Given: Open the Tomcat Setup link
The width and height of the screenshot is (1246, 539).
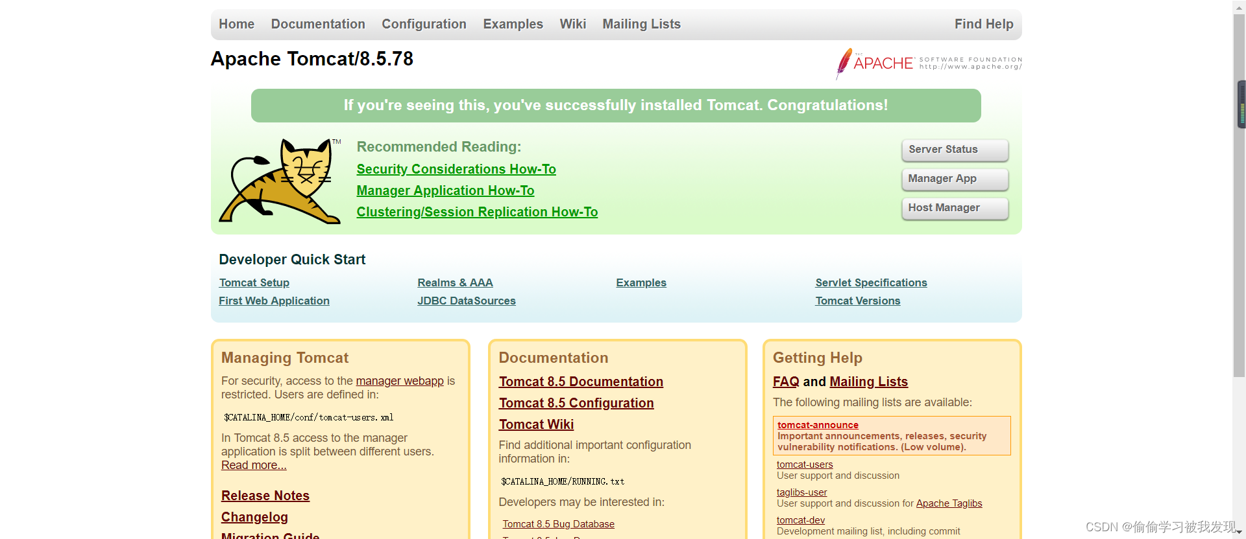Looking at the screenshot, I should click(254, 282).
